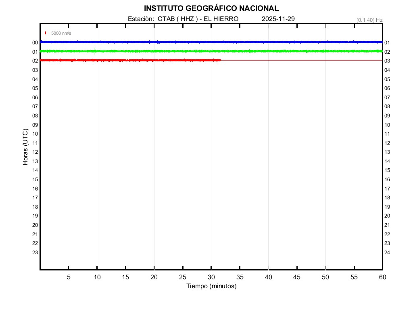Click the date 2025-11-29
Image resolution: width=413 pixels, height=310 pixels.
pyautogui.click(x=278, y=19)
